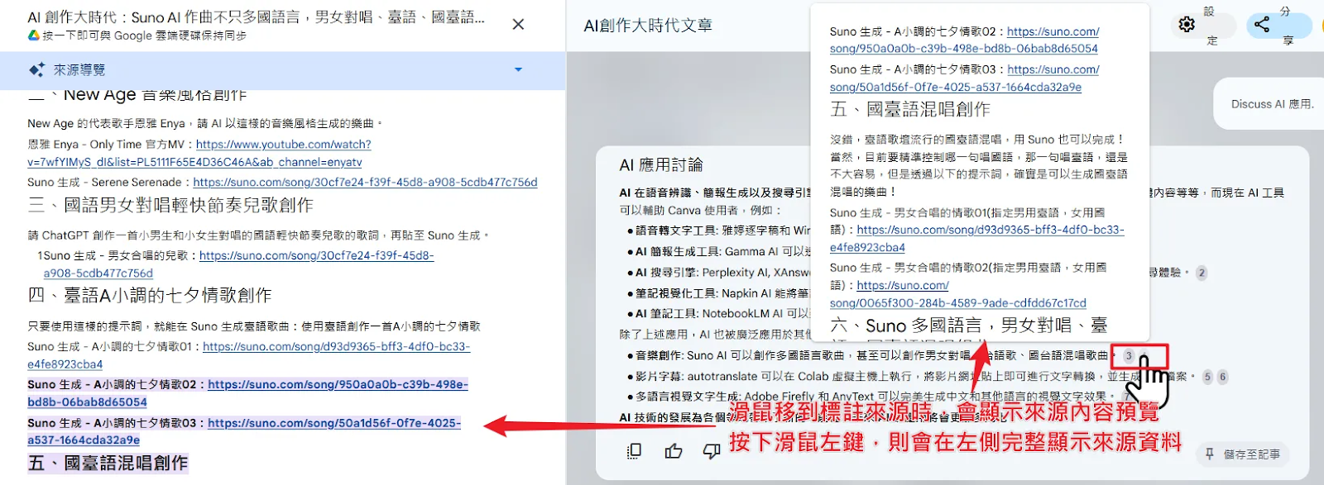Expand the 來源導覽 dropdown chevron
Image resolution: width=1324 pixels, height=485 pixels.
pos(518,69)
